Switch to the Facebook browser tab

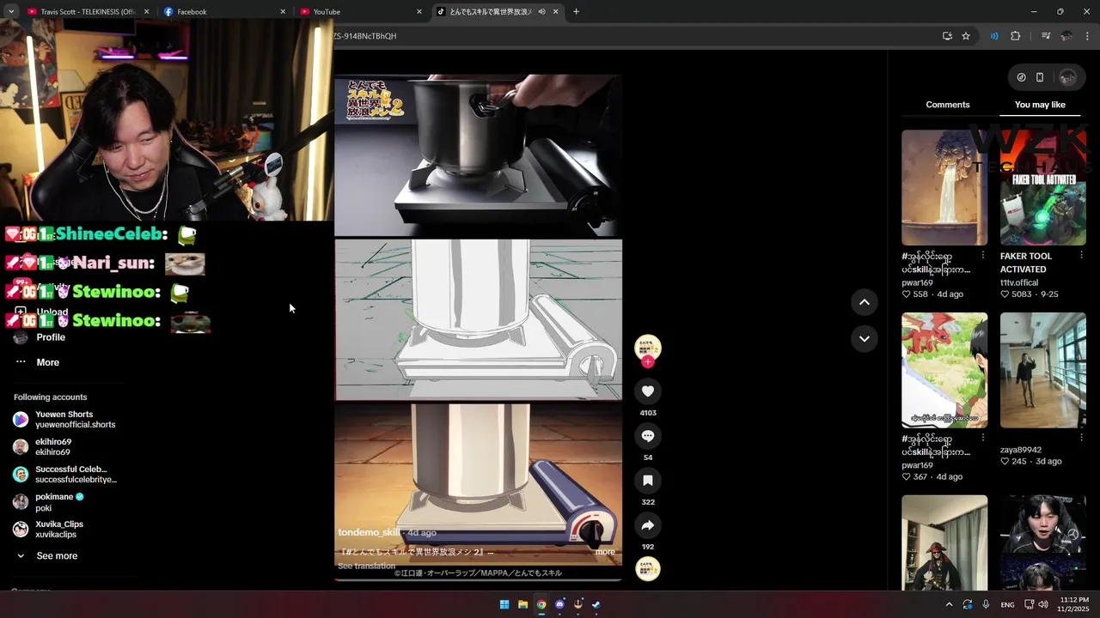pos(223,11)
